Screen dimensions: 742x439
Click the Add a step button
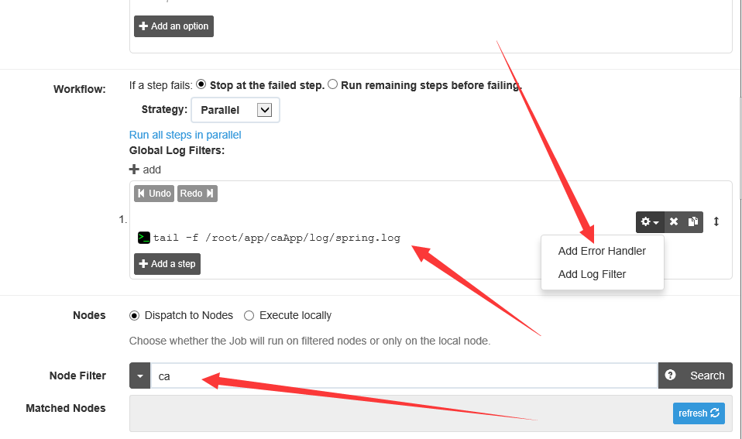[167, 264]
